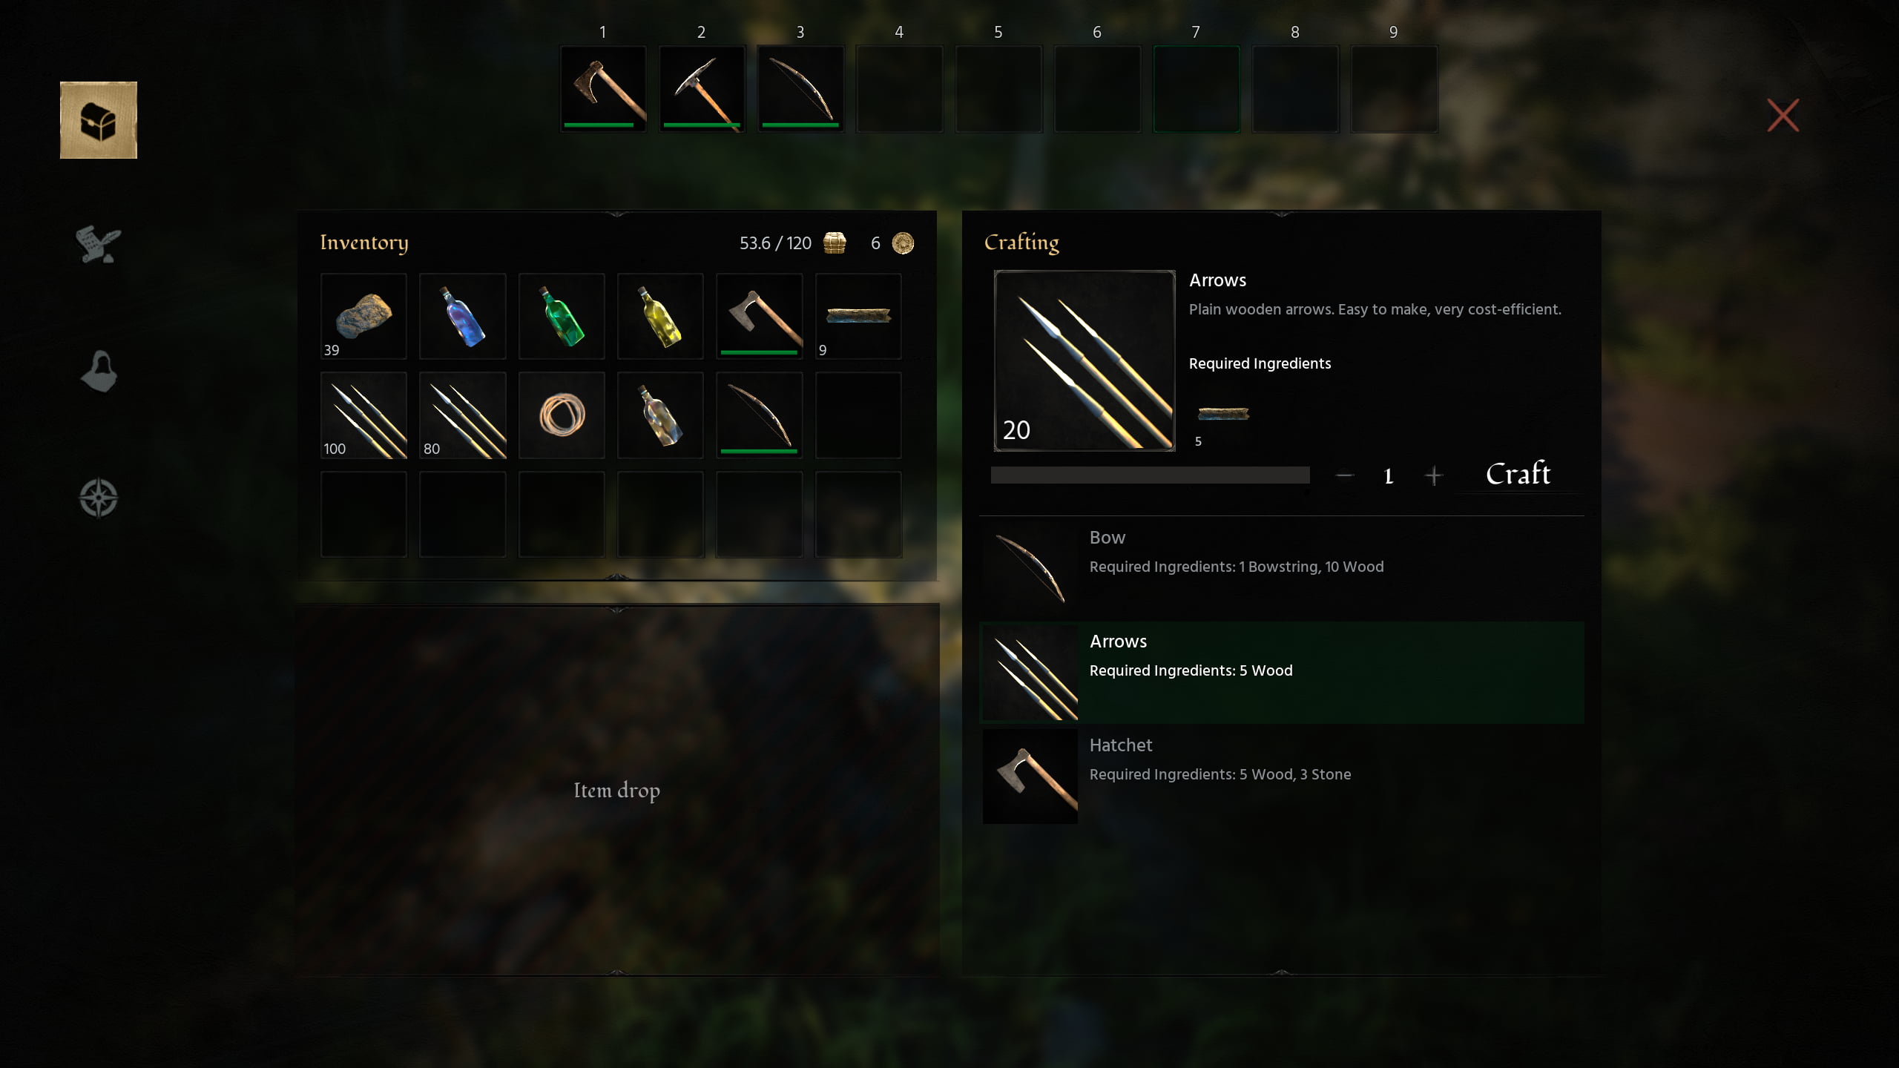Open the quest scroll and quill tab
1899x1068 pixels.
[x=98, y=245]
